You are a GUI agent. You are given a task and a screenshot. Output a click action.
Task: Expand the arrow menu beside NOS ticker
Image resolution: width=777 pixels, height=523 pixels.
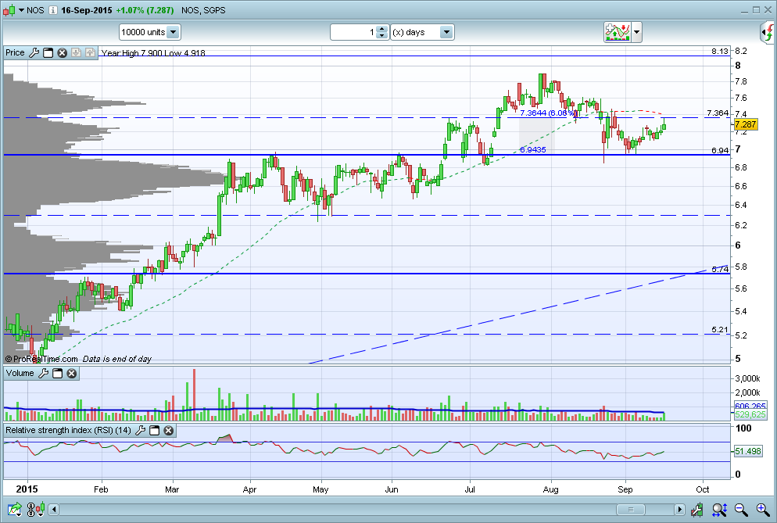(x=21, y=10)
